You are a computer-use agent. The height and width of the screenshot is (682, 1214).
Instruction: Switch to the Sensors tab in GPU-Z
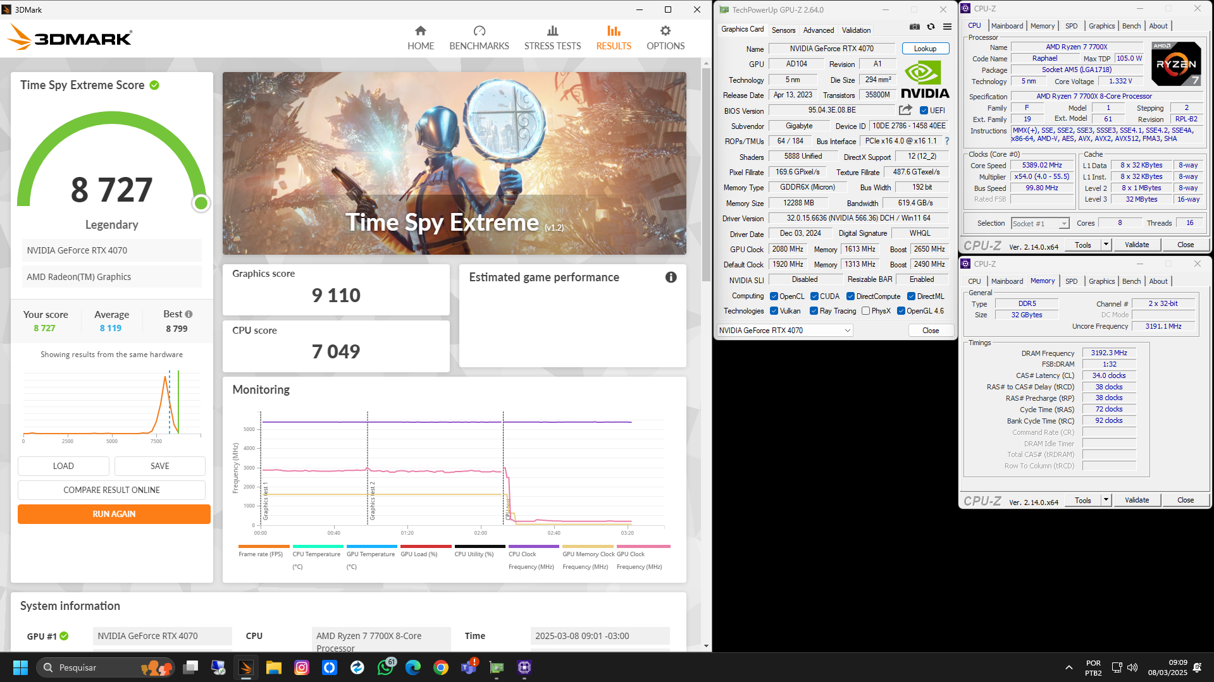[783, 30]
